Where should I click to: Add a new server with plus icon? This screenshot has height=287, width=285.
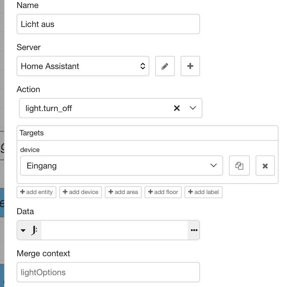[190, 66]
